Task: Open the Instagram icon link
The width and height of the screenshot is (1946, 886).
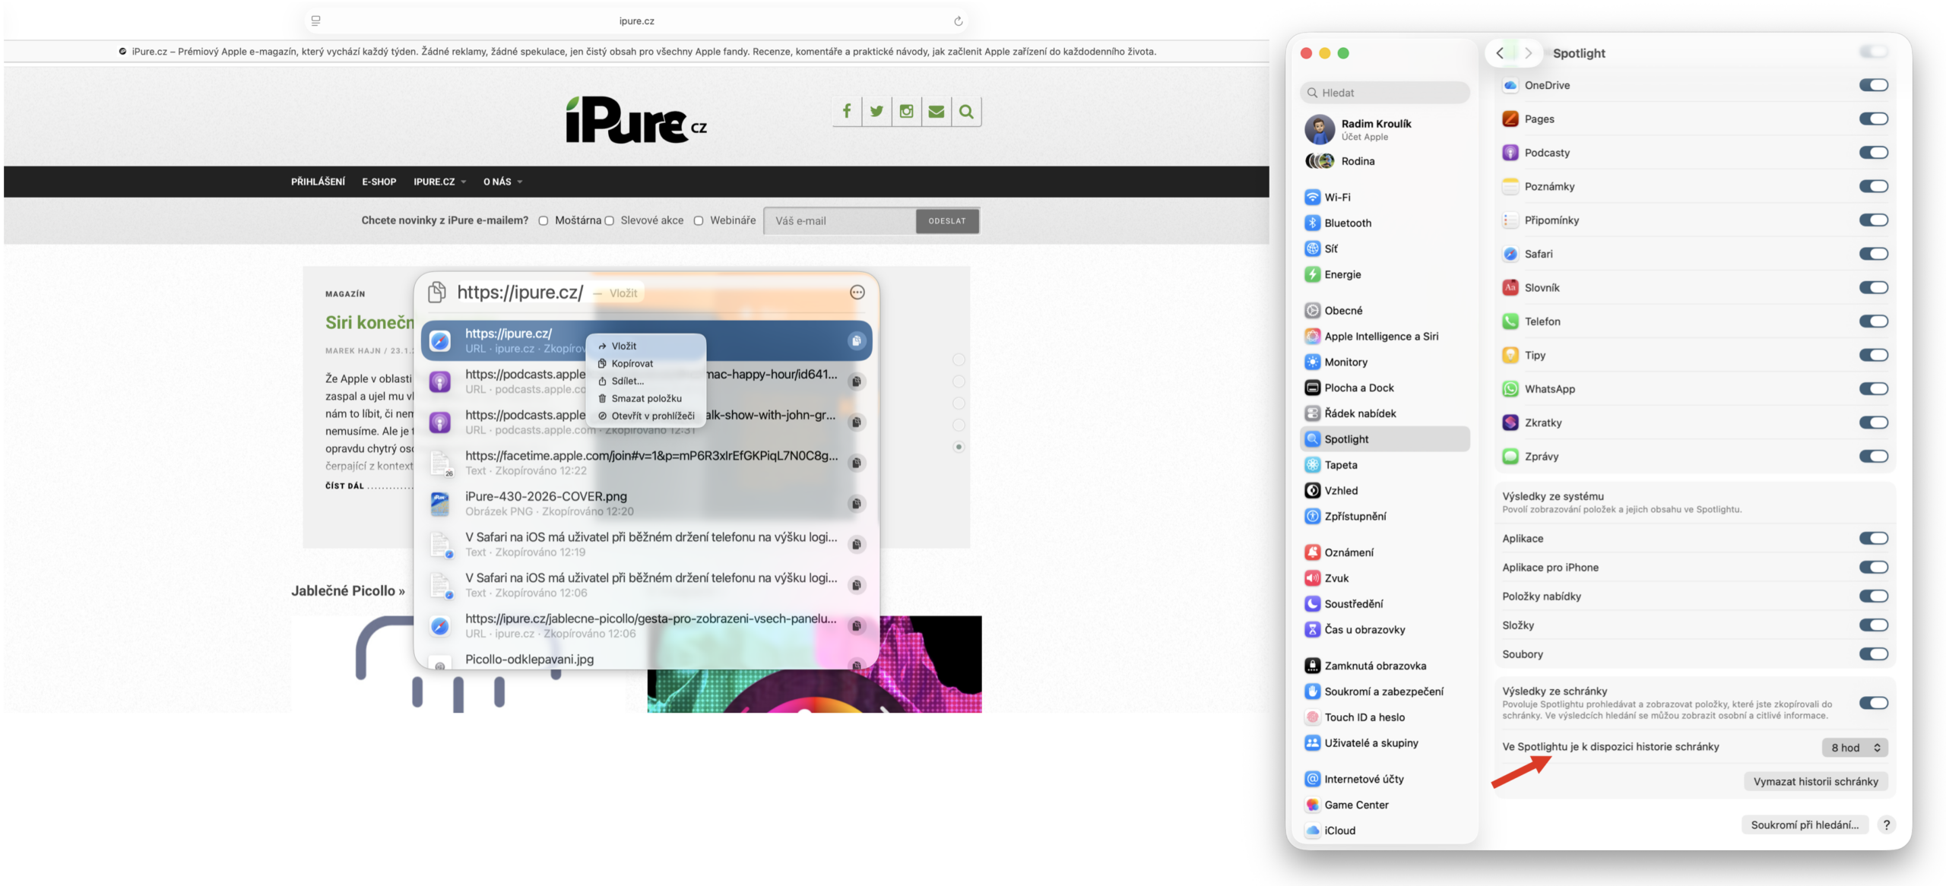Action: coord(906,112)
